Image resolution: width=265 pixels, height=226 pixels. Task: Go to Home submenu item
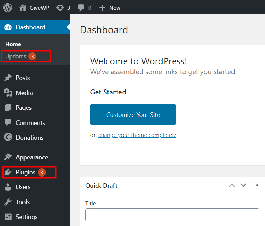click(x=13, y=44)
